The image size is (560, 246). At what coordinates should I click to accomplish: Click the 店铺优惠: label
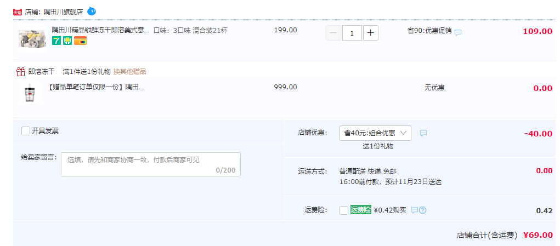(x=313, y=133)
